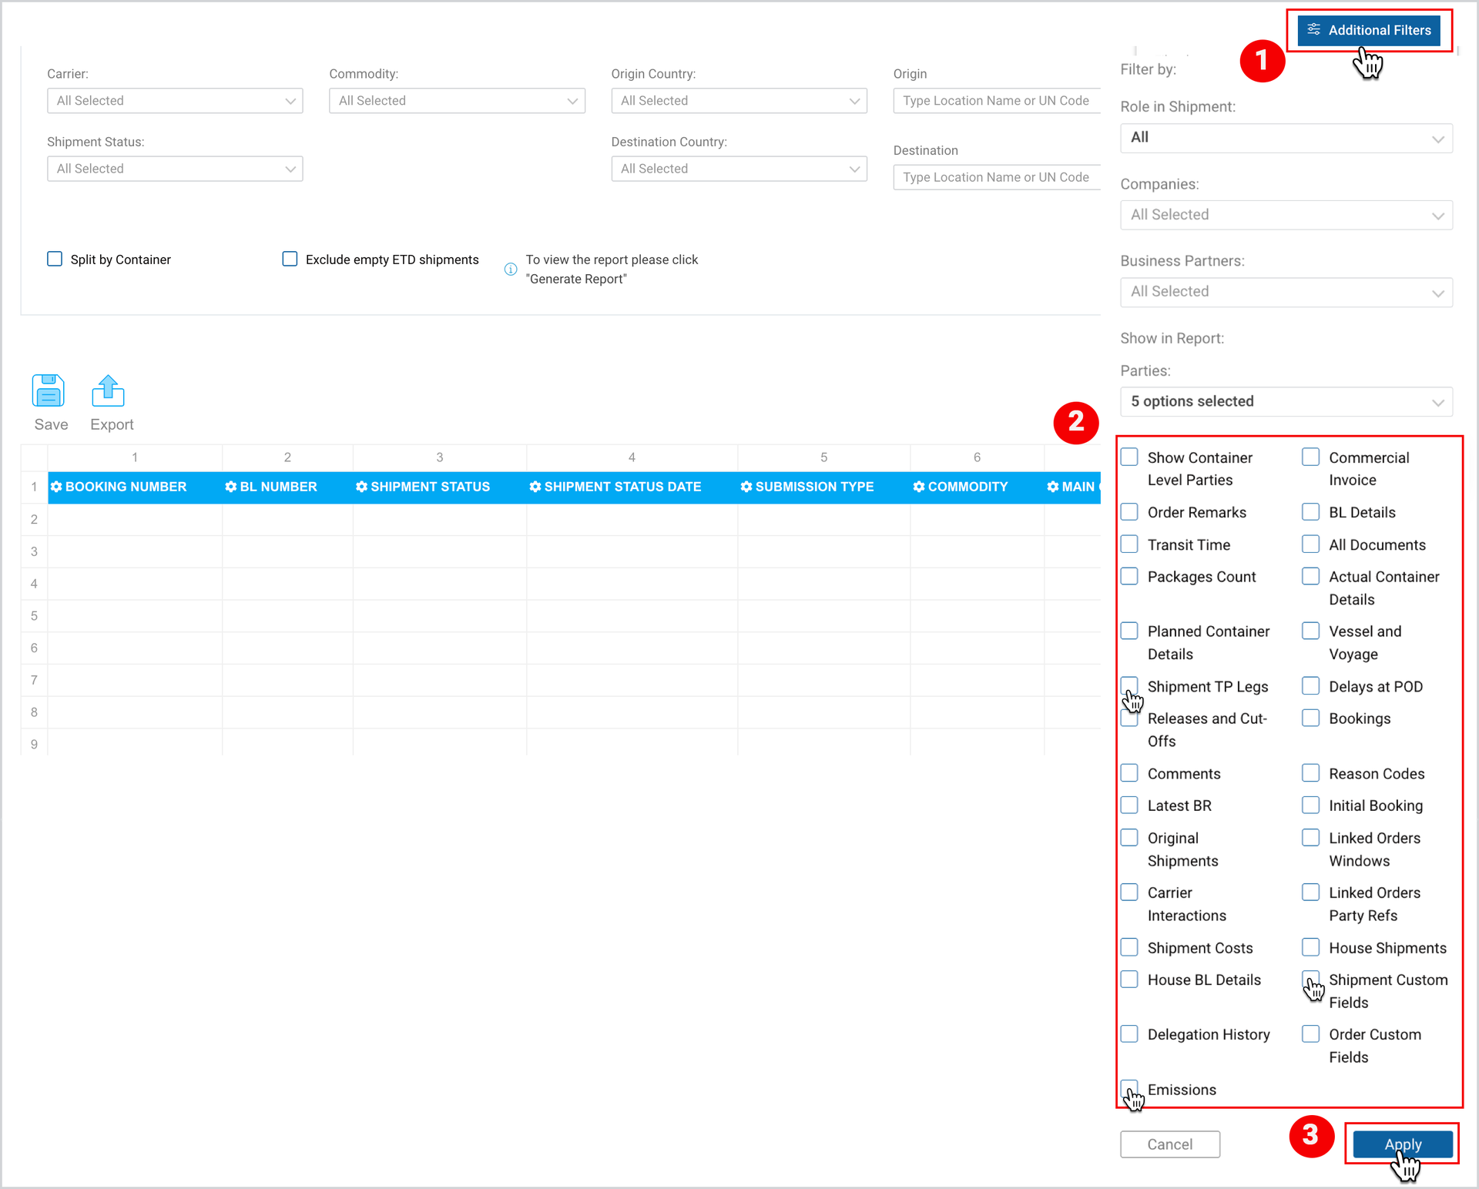Check Actual Container Details
Image resolution: width=1479 pixels, height=1189 pixels.
[x=1311, y=576]
